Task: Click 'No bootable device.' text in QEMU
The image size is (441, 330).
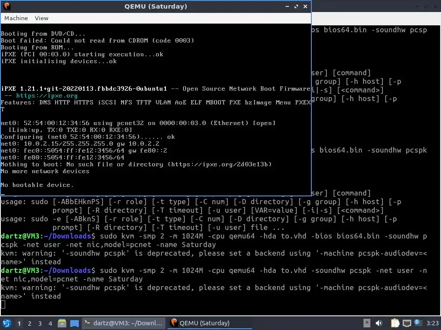Action: point(37,185)
